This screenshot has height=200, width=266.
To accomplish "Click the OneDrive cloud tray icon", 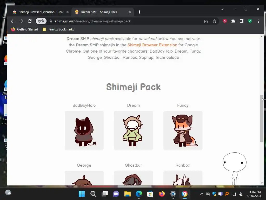I will tap(208, 194).
